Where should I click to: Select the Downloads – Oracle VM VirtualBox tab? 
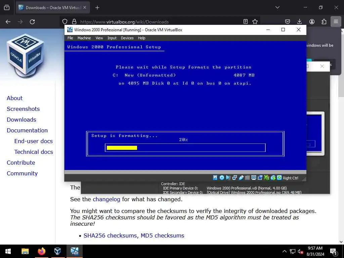tap(53, 8)
